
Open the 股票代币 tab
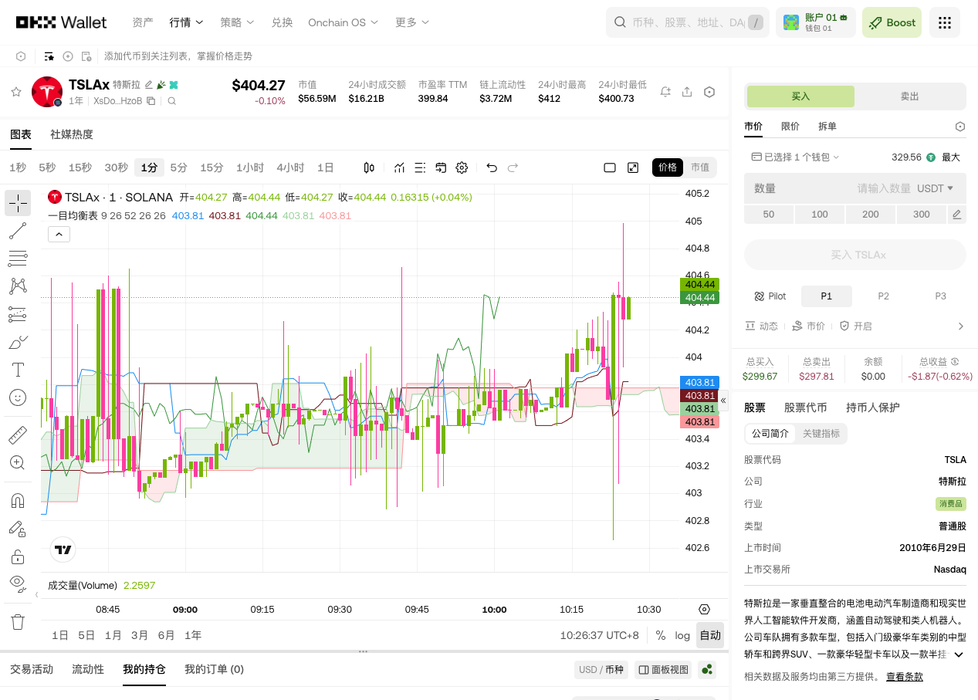pyautogui.click(x=806, y=407)
